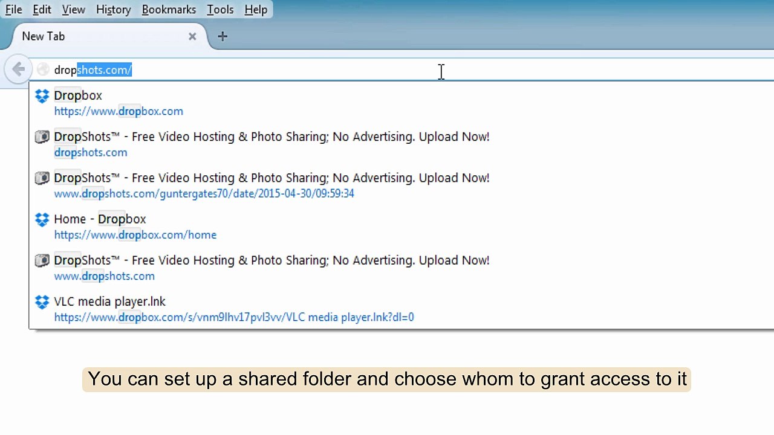Select the Home - Dropbox suggestion
The width and height of the screenshot is (774, 435).
402,226
